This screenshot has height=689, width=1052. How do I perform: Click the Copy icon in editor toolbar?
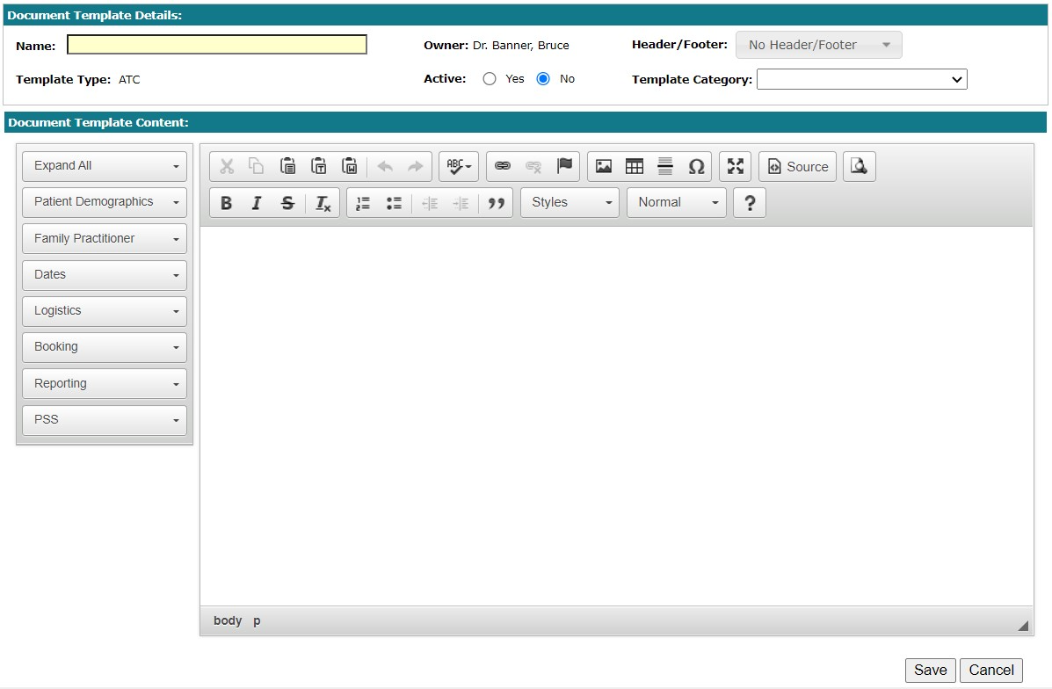(257, 166)
